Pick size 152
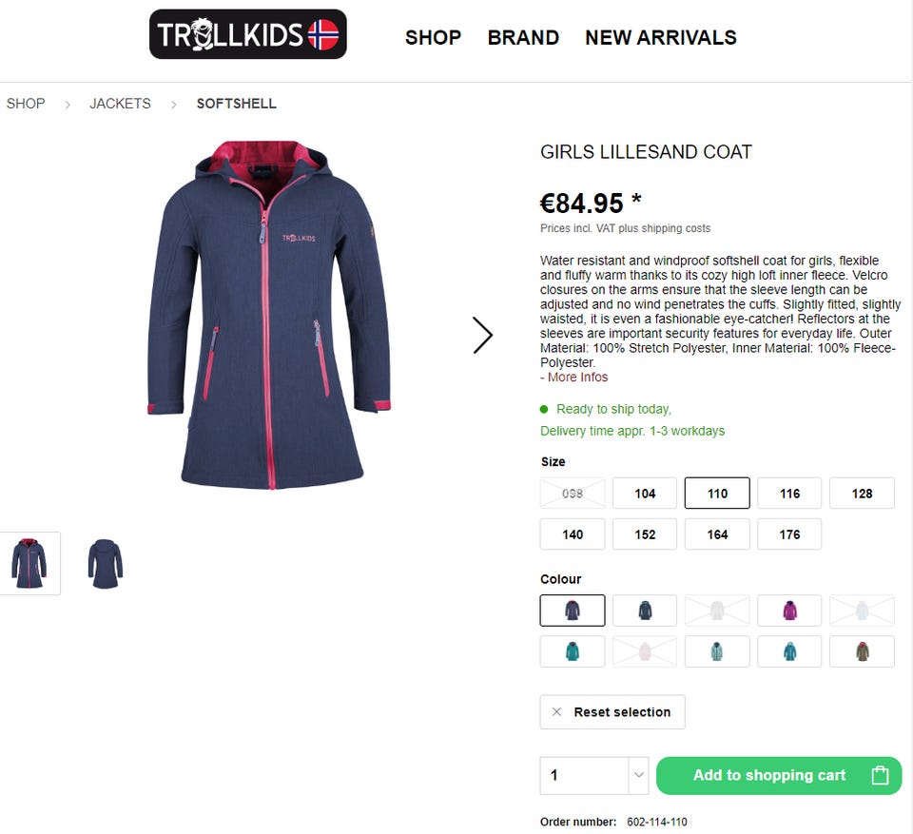The width and height of the screenshot is (913, 834). click(x=645, y=534)
